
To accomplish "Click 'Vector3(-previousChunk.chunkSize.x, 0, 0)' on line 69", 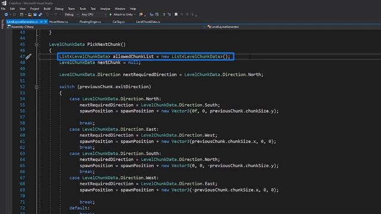I will 224,190.
